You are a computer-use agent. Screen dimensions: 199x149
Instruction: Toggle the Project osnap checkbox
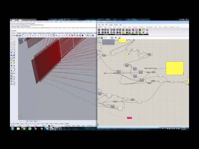(x=59, y=124)
